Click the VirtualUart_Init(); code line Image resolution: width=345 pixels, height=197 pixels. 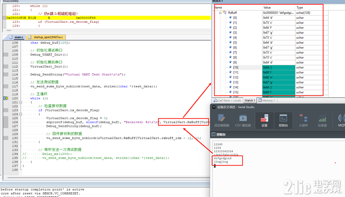[x=49, y=67]
